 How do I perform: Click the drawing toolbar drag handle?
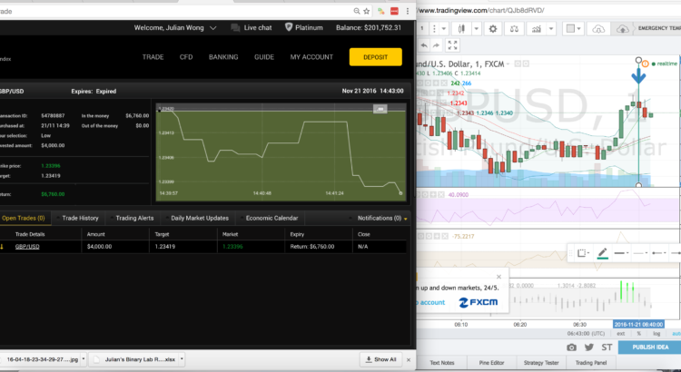571,253
